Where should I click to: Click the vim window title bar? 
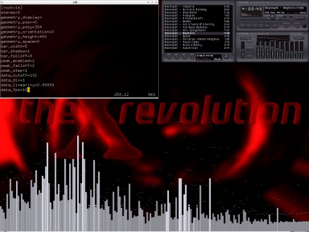click(x=79, y=2)
